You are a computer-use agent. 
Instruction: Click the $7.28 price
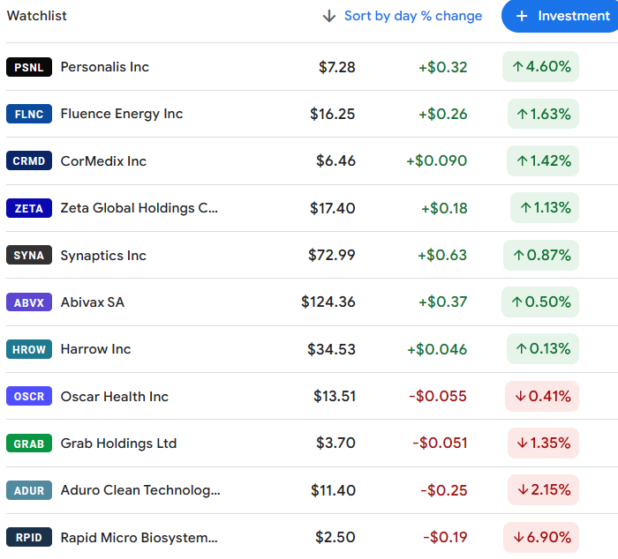pyautogui.click(x=337, y=67)
